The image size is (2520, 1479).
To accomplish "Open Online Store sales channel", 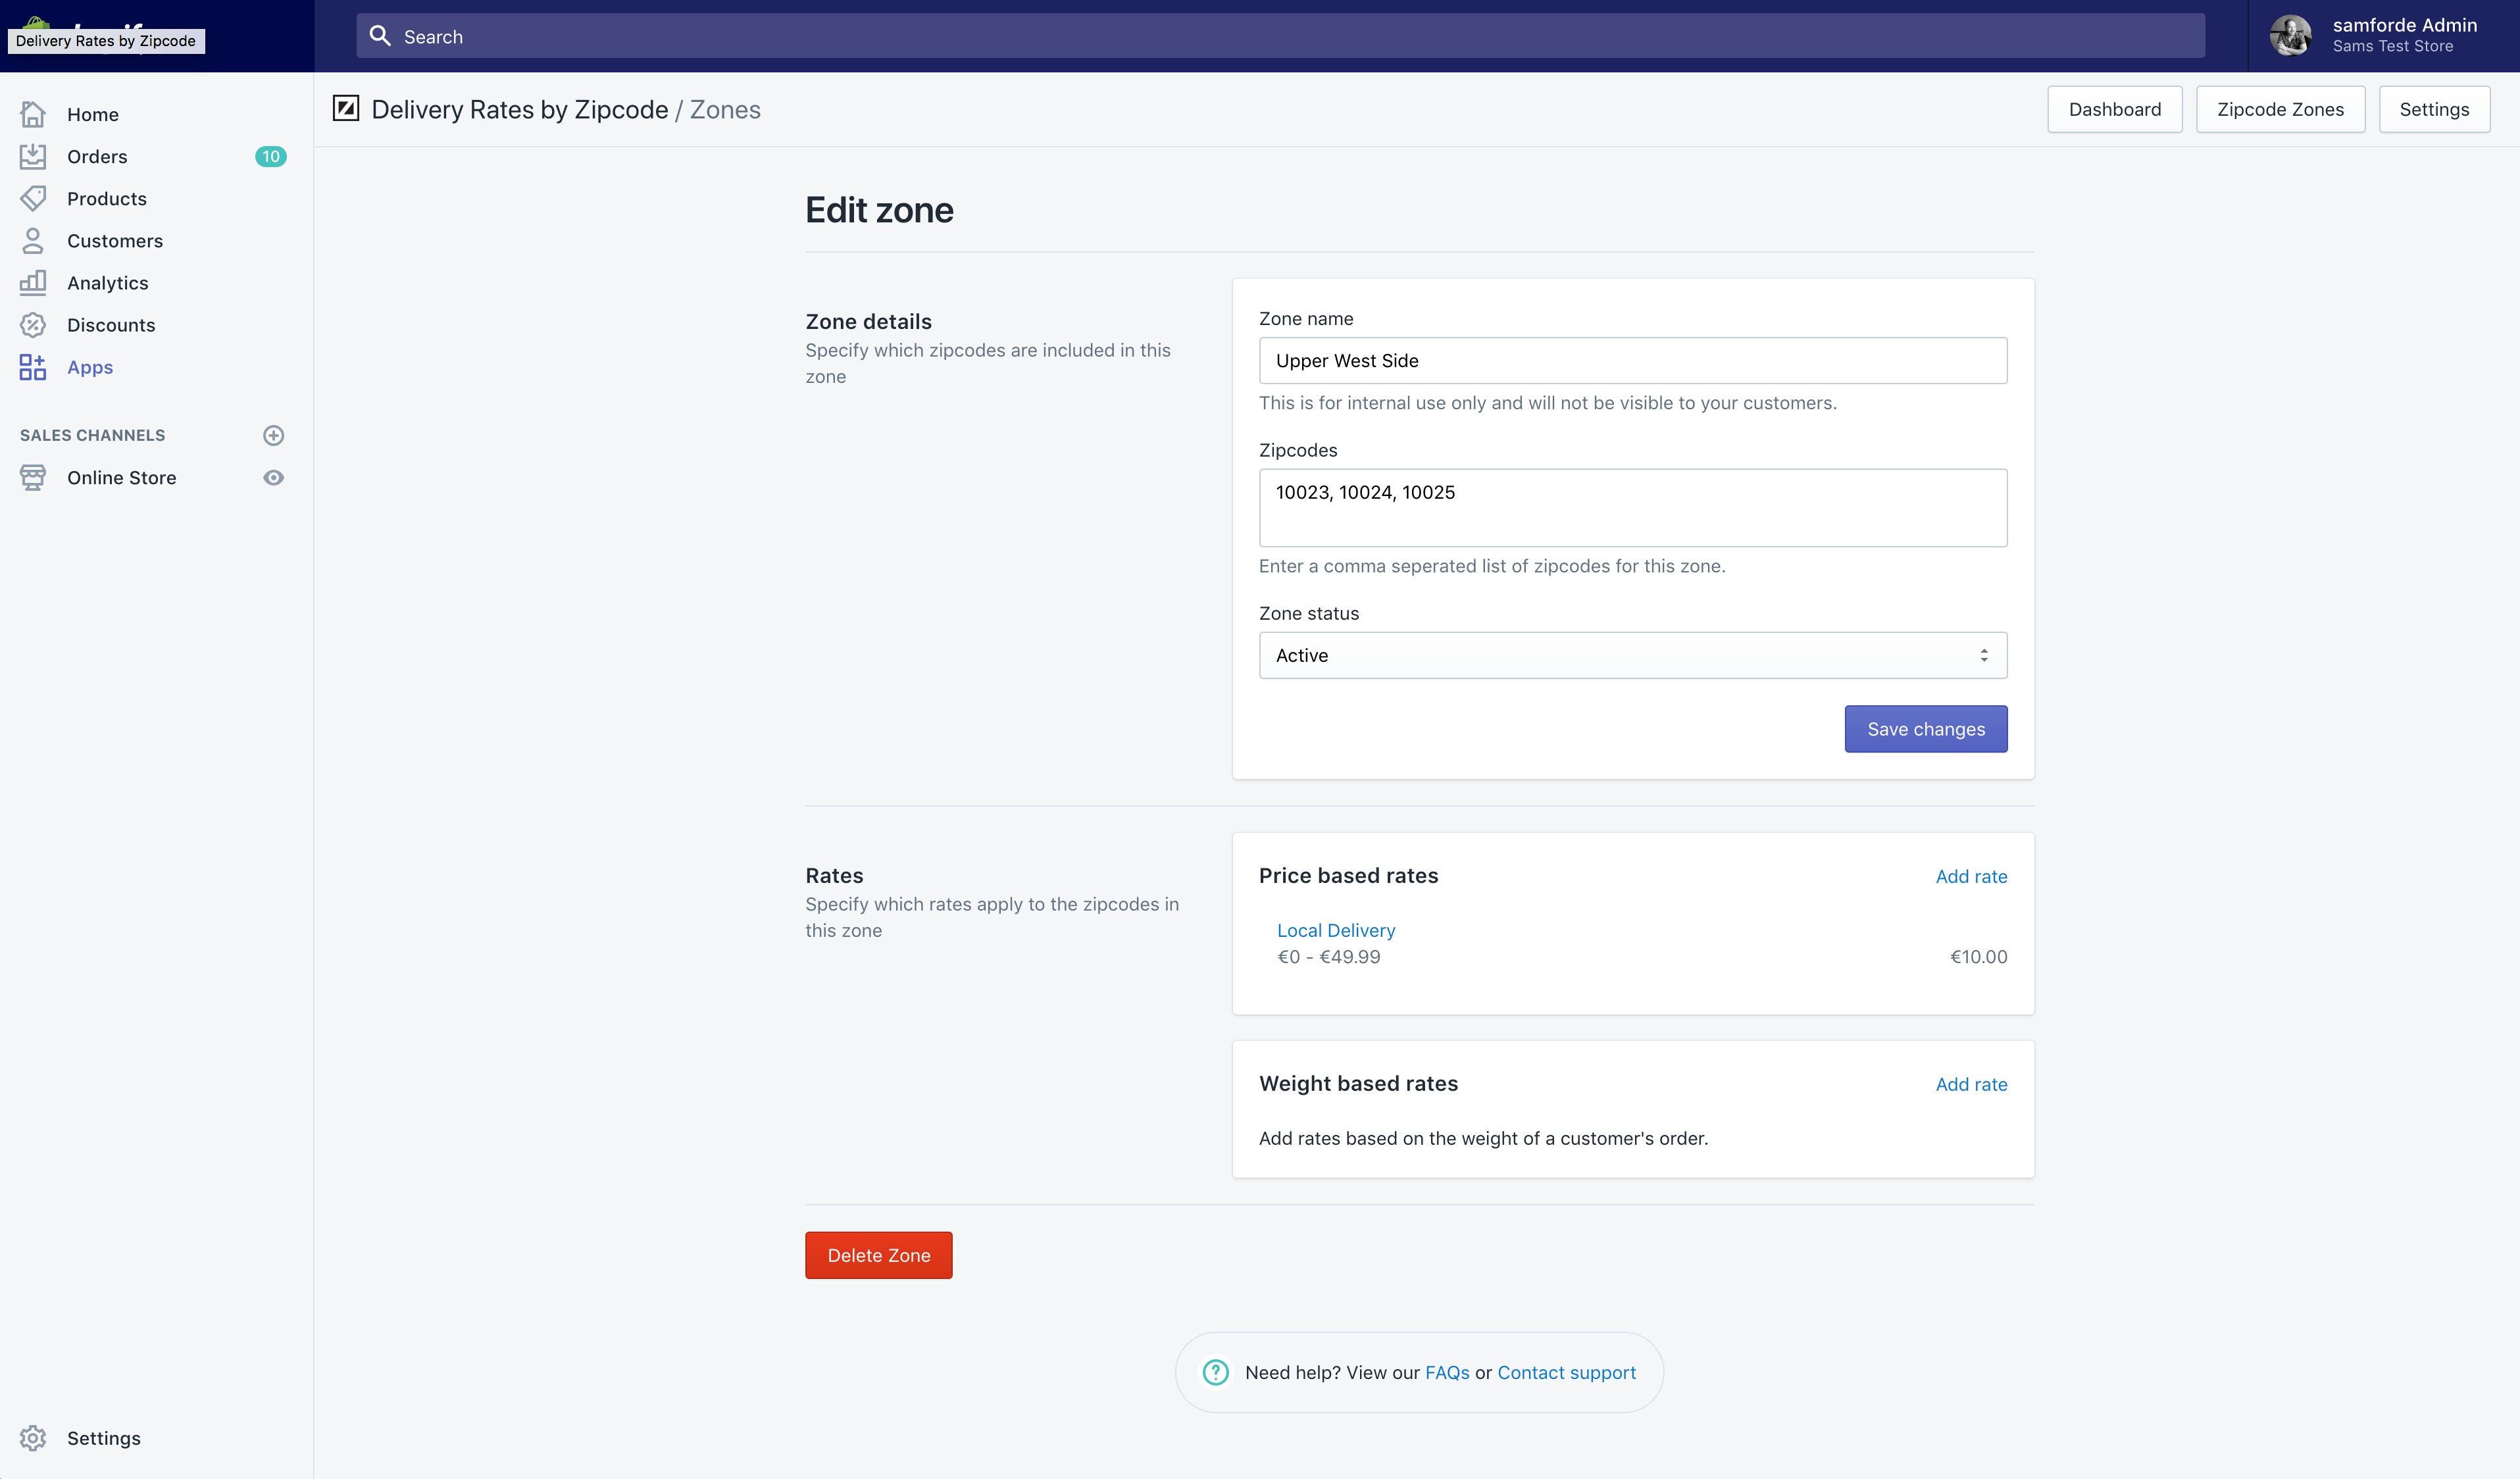I will (x=122, y=477).
